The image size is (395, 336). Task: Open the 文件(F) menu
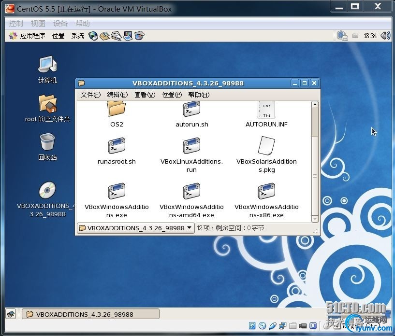click(90, 95)
